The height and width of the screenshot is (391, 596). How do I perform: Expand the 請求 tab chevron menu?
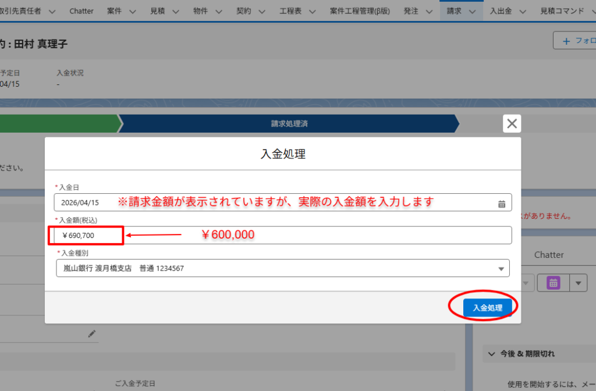(x=472, y=11)
